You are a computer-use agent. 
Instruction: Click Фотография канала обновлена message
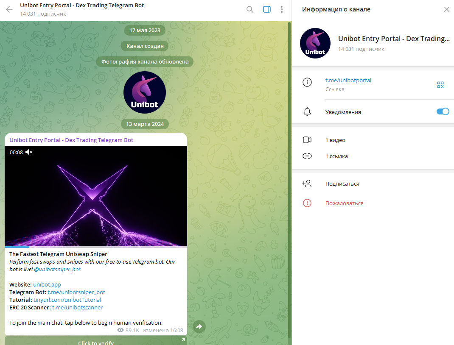tap(145, 61)
